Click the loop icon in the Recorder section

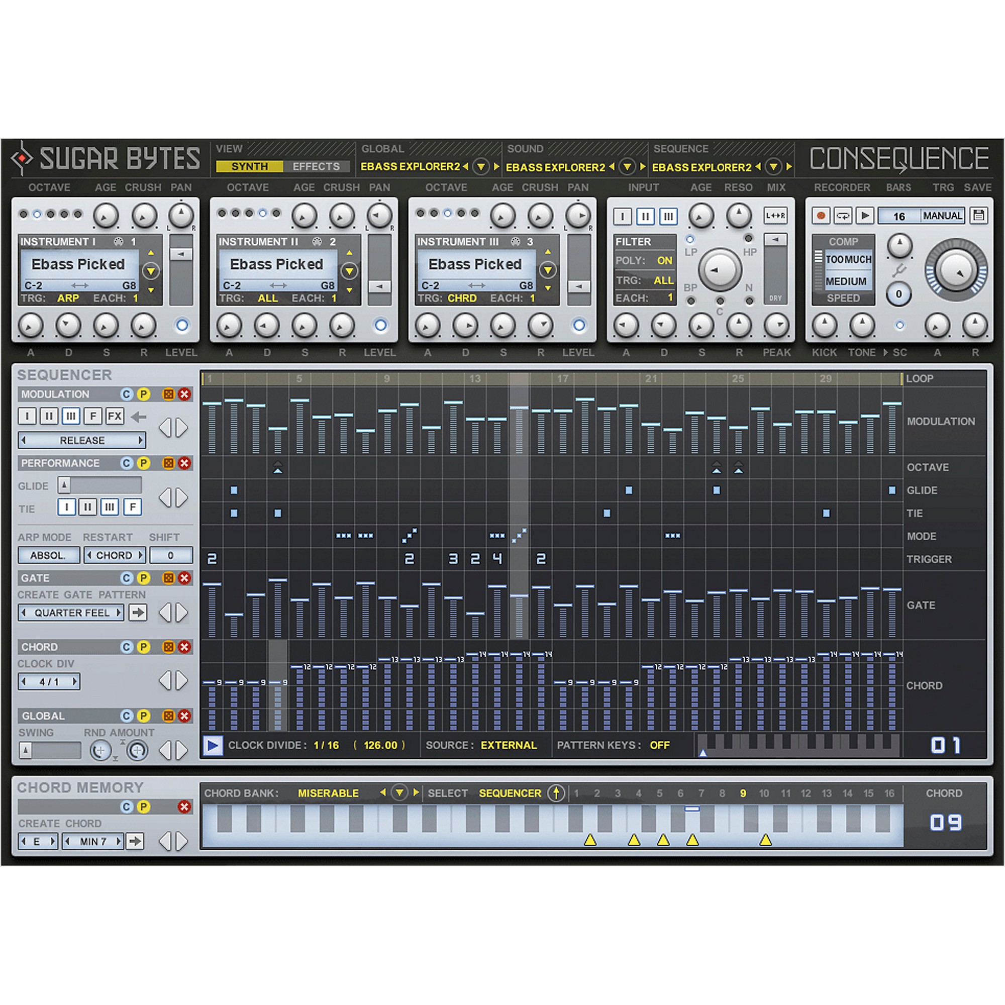pyautogui.click(x=843, y=216)
